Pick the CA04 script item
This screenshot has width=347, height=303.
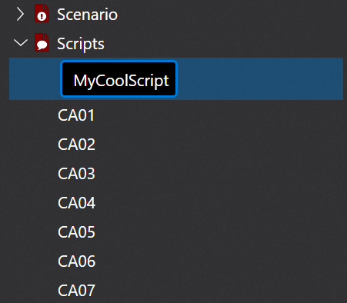[76, 203]
